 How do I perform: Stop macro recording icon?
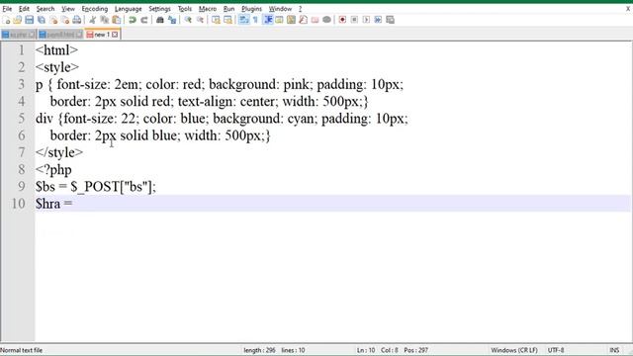coord(354,20)
